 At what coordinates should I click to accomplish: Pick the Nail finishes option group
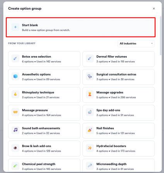coord(118,130)
